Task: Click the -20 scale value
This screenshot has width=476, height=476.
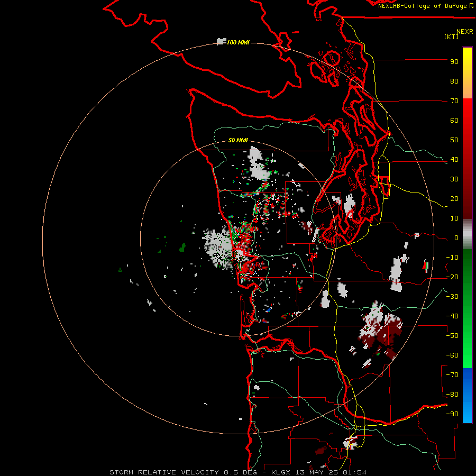Action: (452, 277)
